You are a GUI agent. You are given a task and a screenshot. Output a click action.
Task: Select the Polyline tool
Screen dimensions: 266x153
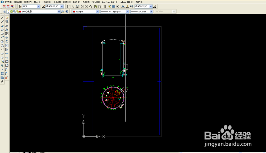[2, 26]
